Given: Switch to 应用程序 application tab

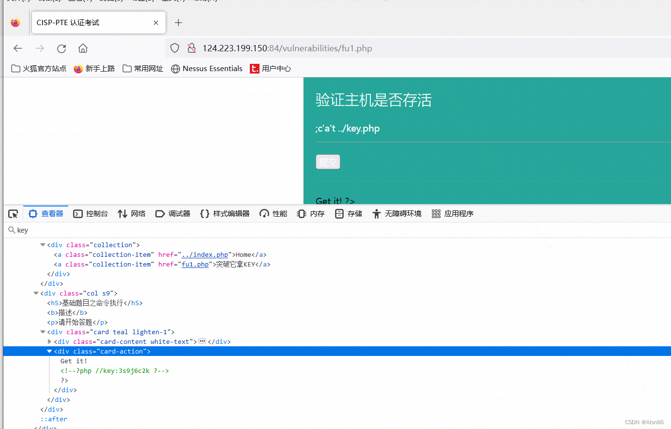Looking at the screenshot, I should [453, 214].
